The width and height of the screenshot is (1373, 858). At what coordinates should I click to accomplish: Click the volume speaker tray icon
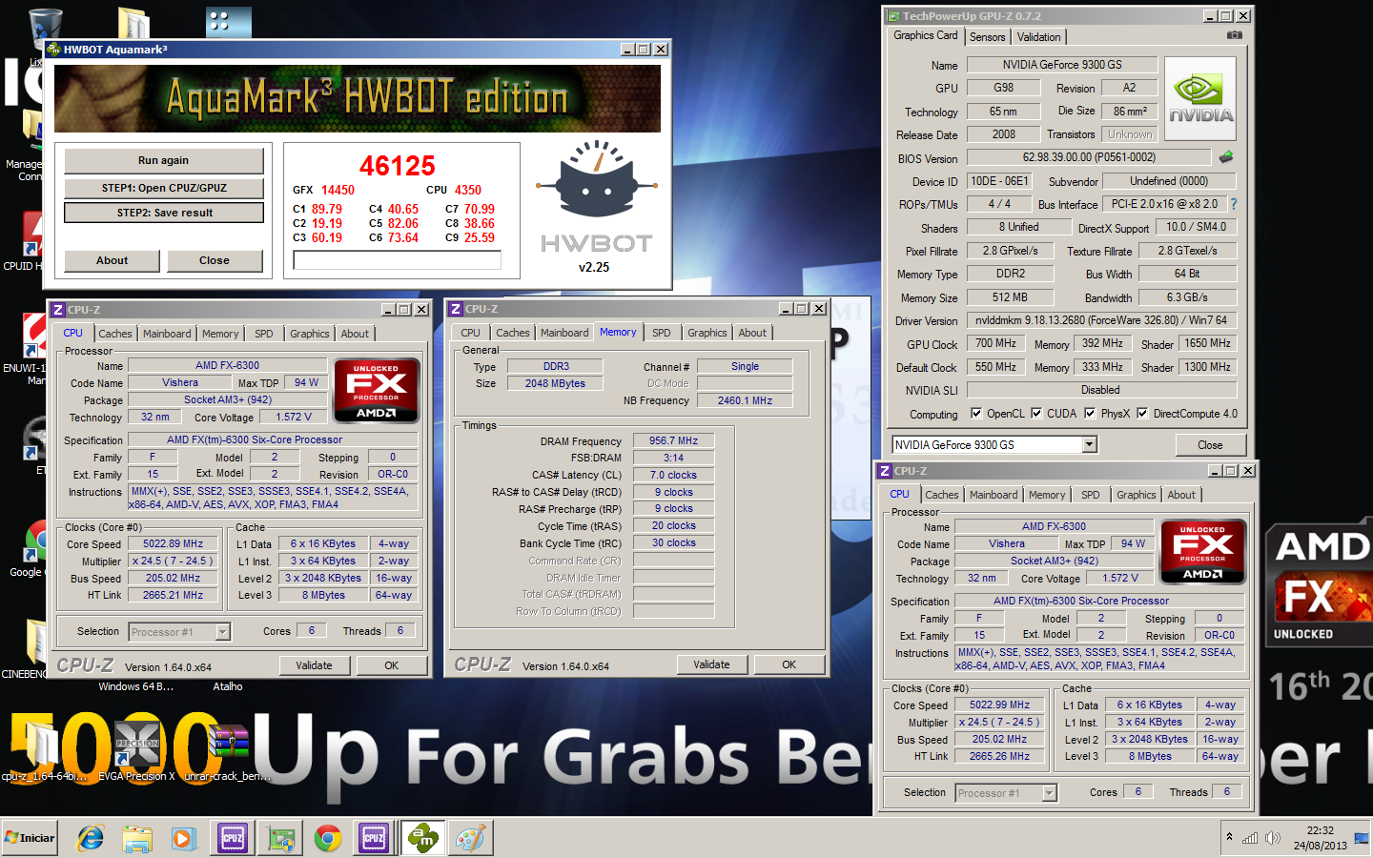coord(1273,838)
